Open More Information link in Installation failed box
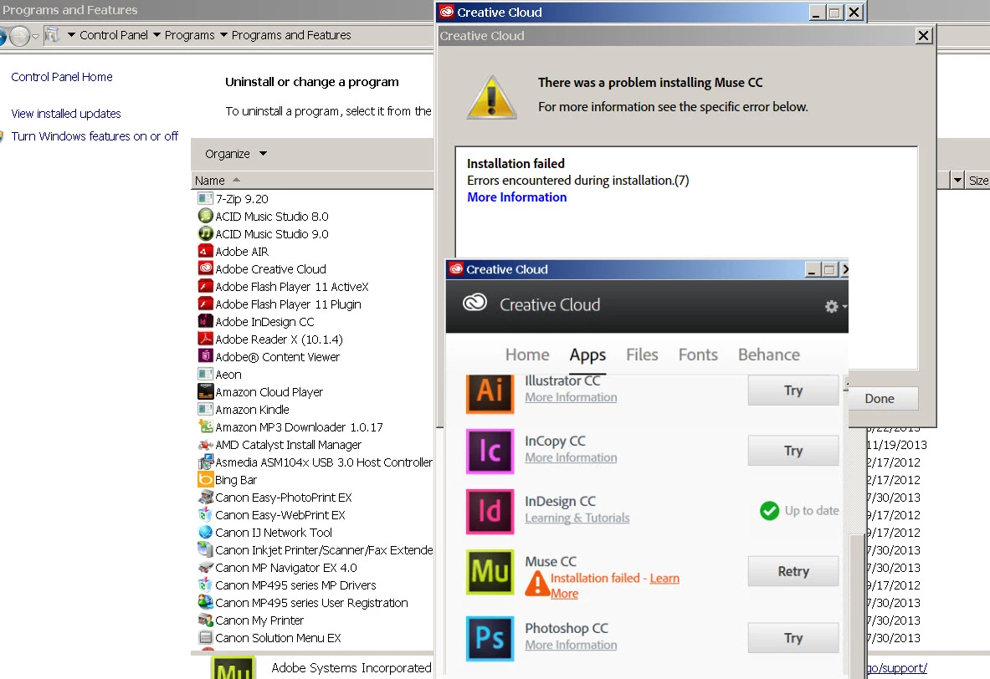 tap(516, 197)
